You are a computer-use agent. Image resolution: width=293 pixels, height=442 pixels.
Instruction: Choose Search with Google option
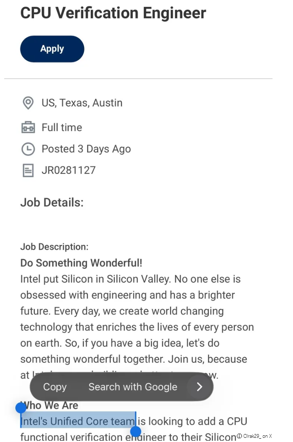point(133,387)
